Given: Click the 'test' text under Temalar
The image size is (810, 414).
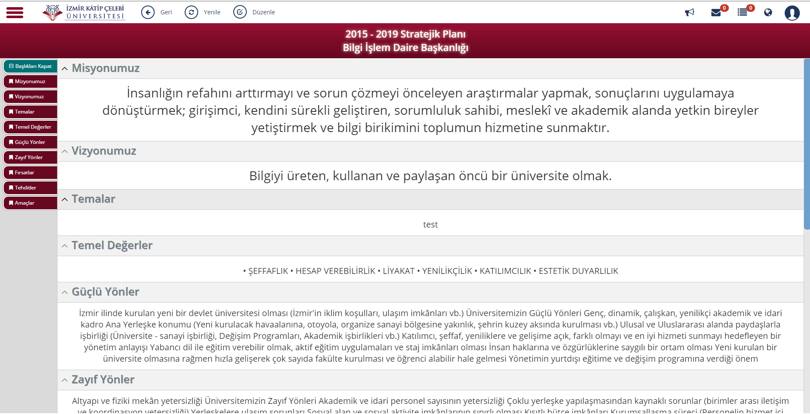Looking at the screenshot, I should [x=431, y=225].
